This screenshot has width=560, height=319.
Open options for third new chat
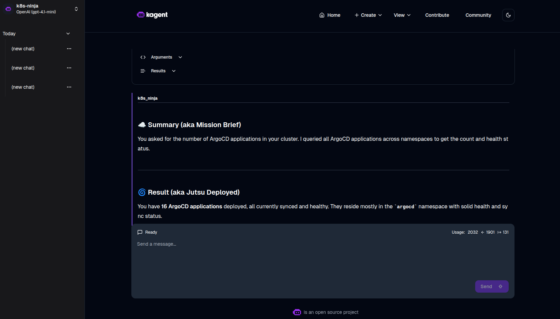tap(69, 87)
